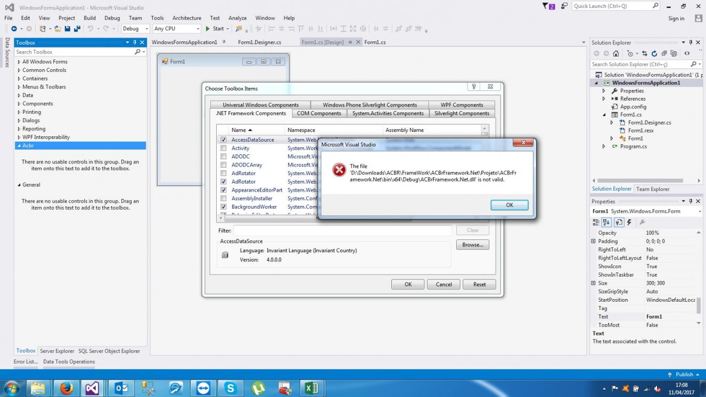This screenshot has height=397, width=706.
Task: Click the Filter input field
Action: click(x=342, y=230)
